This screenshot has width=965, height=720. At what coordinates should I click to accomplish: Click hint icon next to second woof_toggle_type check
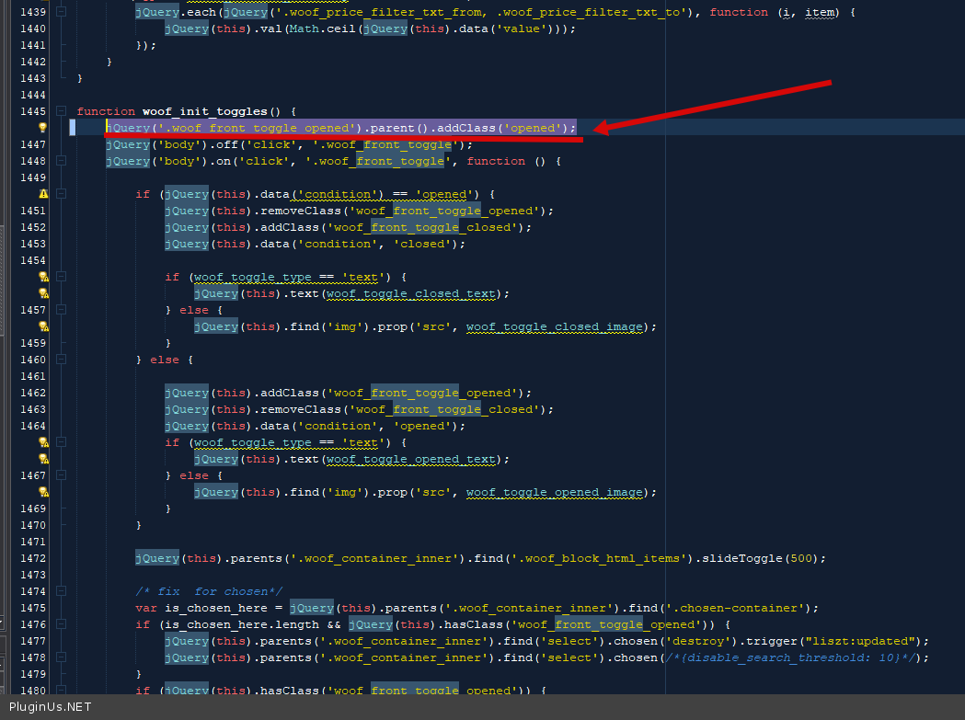coord(42,442)
